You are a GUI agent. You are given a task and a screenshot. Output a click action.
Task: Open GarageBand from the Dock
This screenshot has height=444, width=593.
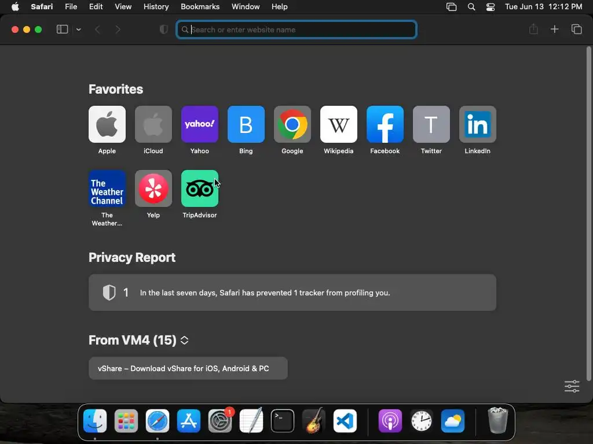pyautogui.click(x=313, y=421)
